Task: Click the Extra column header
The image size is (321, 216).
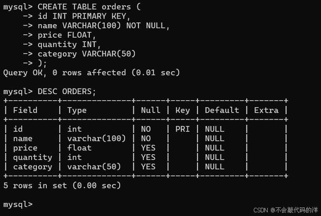Action: click(x=266, y=110)
